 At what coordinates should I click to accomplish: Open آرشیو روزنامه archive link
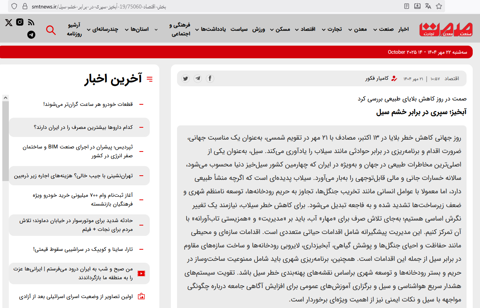click(x=74, y=30)
